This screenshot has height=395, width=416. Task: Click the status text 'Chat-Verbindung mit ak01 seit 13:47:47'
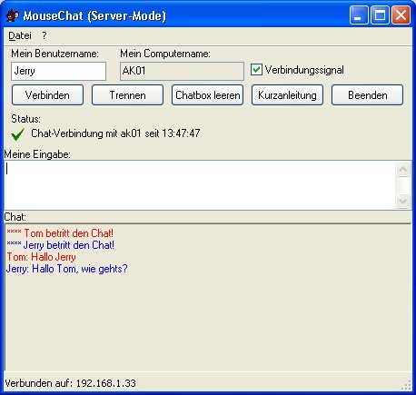(115, 133)
